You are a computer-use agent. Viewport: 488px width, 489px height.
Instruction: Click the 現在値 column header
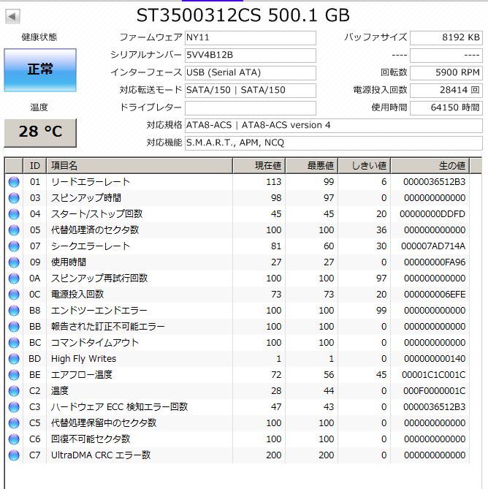pyautogui.click(x=259, y=166)
